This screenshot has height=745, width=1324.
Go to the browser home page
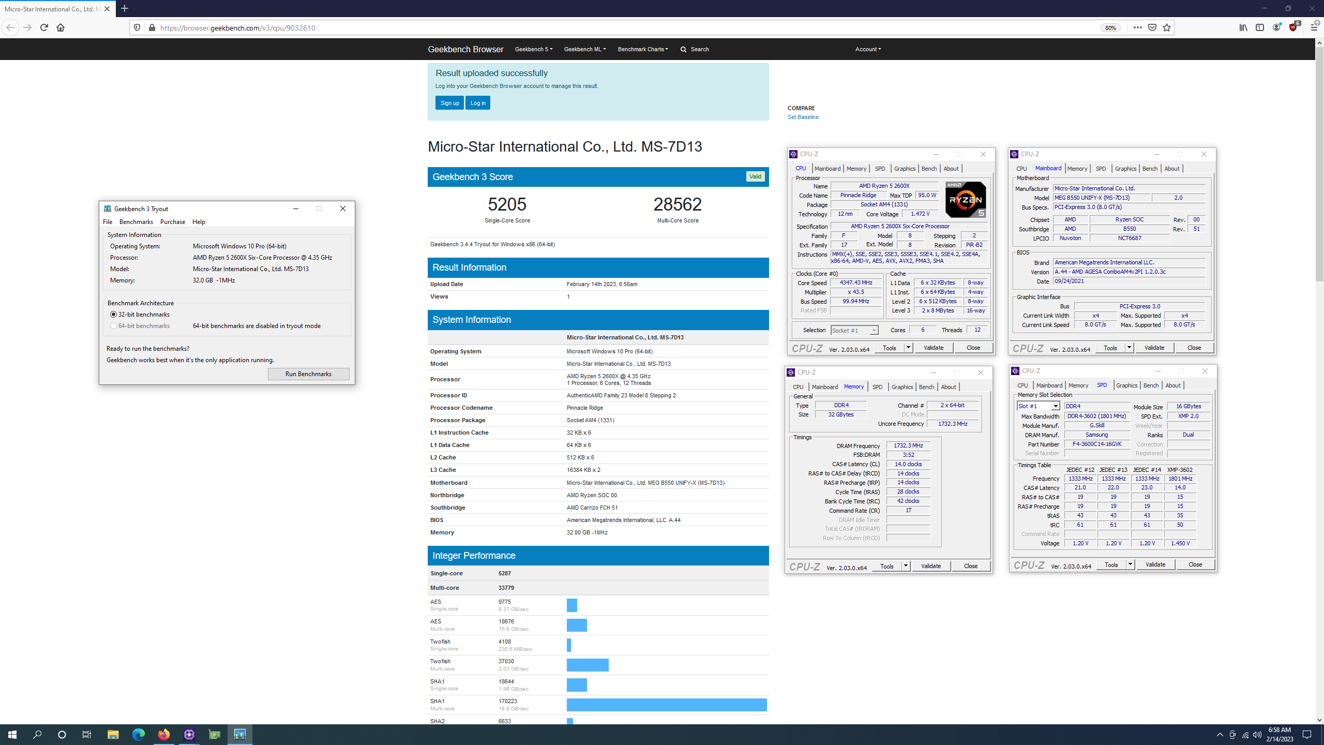61,27
